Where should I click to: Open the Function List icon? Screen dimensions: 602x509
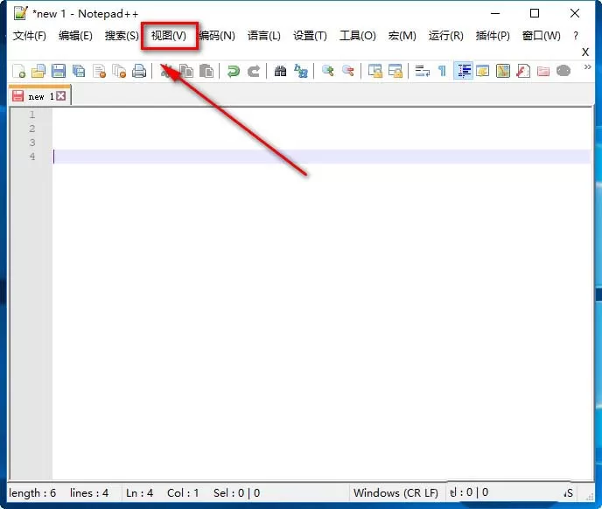coord(523,72)
